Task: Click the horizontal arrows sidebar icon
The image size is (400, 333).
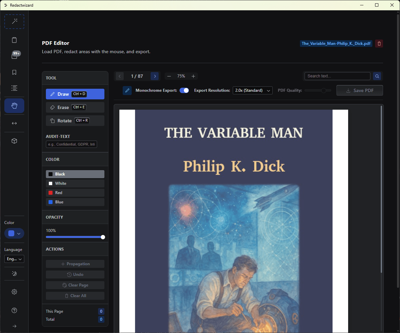Action: click(x=14, y=123)
